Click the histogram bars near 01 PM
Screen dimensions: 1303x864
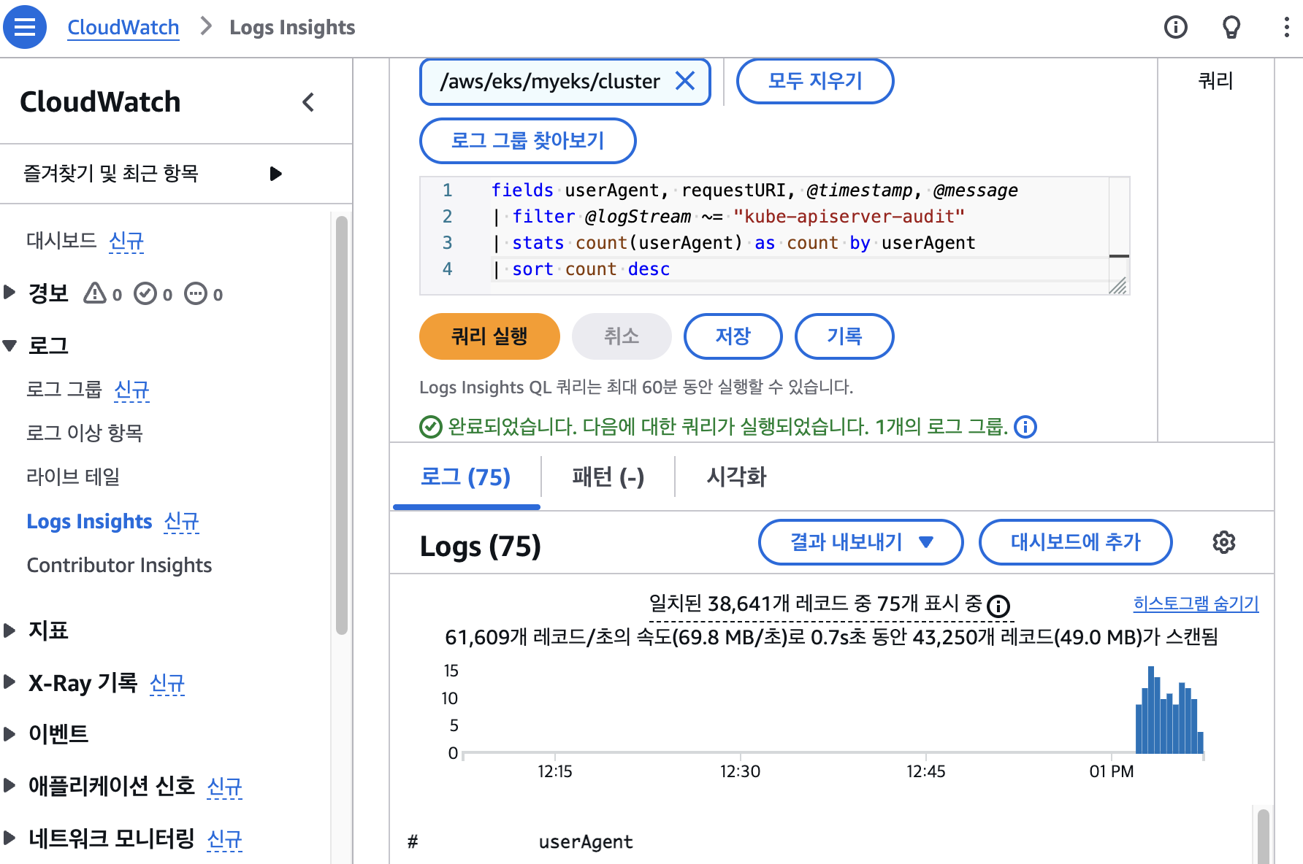click(1169, 710)
